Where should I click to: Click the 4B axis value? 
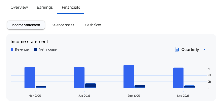click(x=209, y=76)
